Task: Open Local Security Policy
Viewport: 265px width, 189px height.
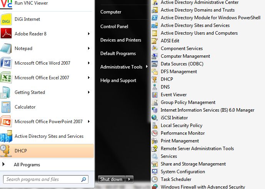Action: click(x=182, y=125)
